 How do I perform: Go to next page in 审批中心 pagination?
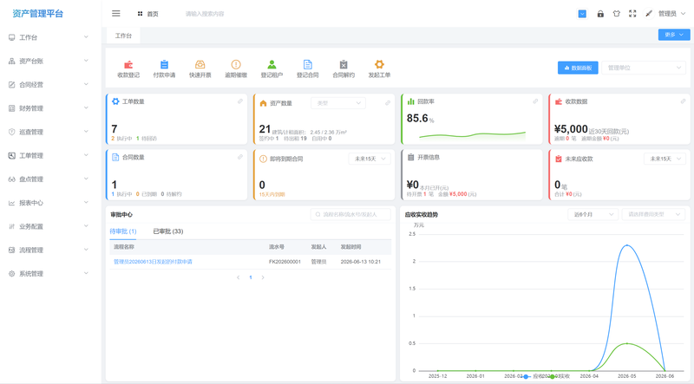pyautogui.click(x=263, y=277)
